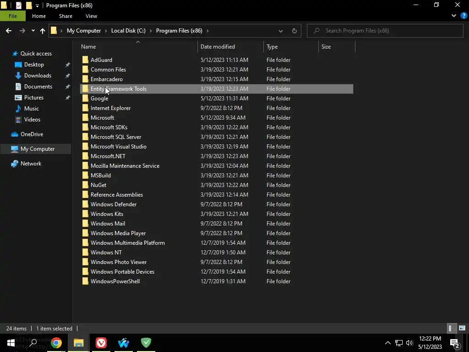
Task: Select the WindowsPowerShell folder icon
Action: click(85, 281)
